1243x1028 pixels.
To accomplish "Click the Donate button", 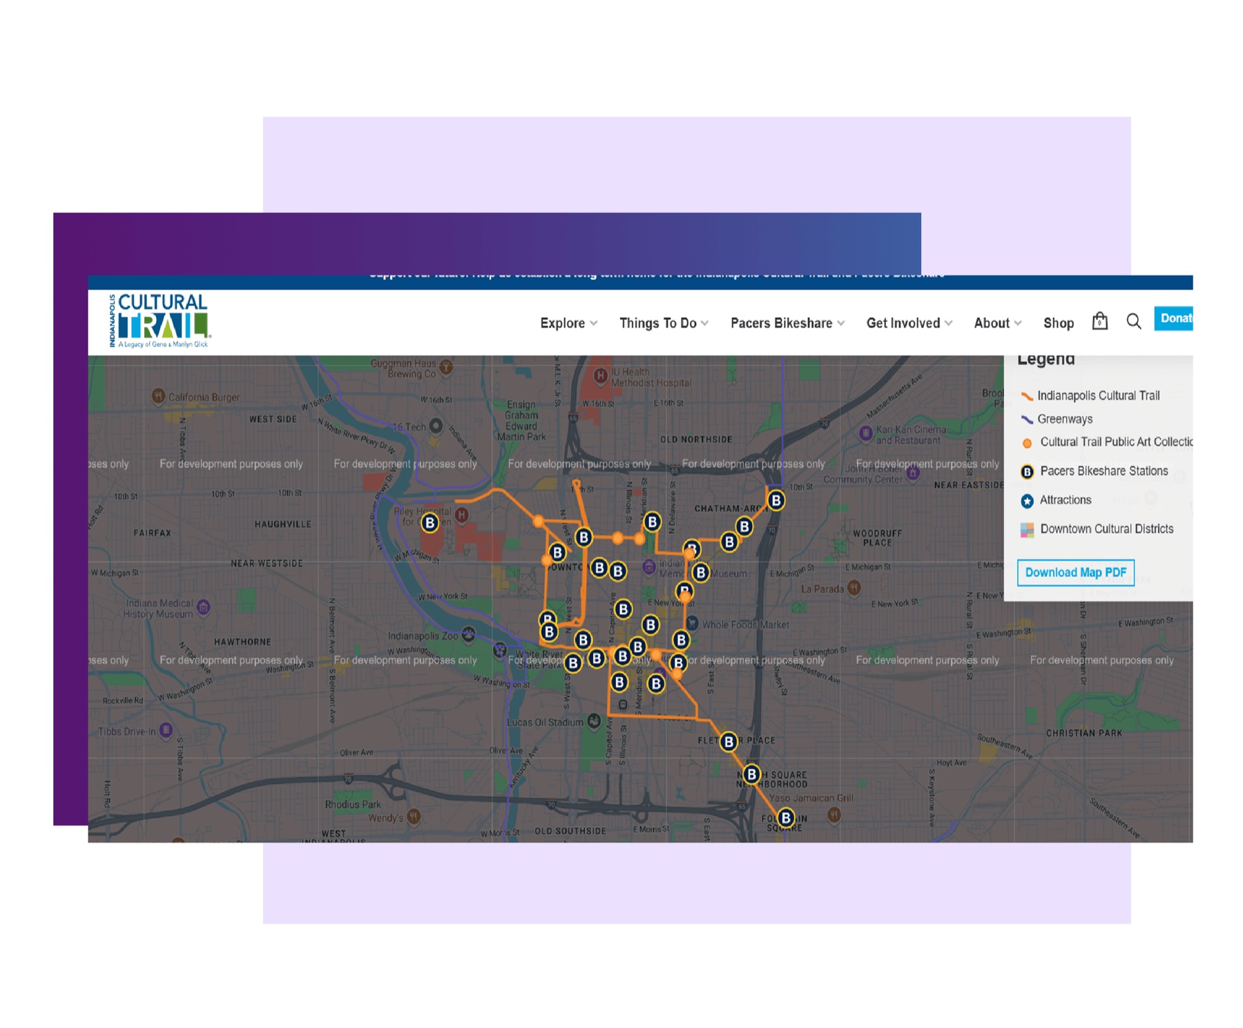I will pos(1174,318).
